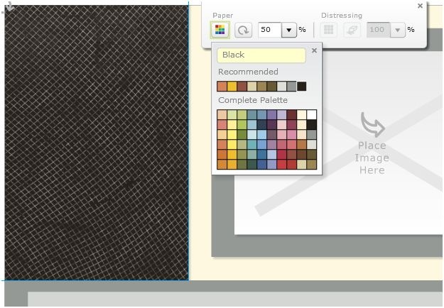
Task: Close the Paper and Distressing toolbar
Action: (421, 6)
